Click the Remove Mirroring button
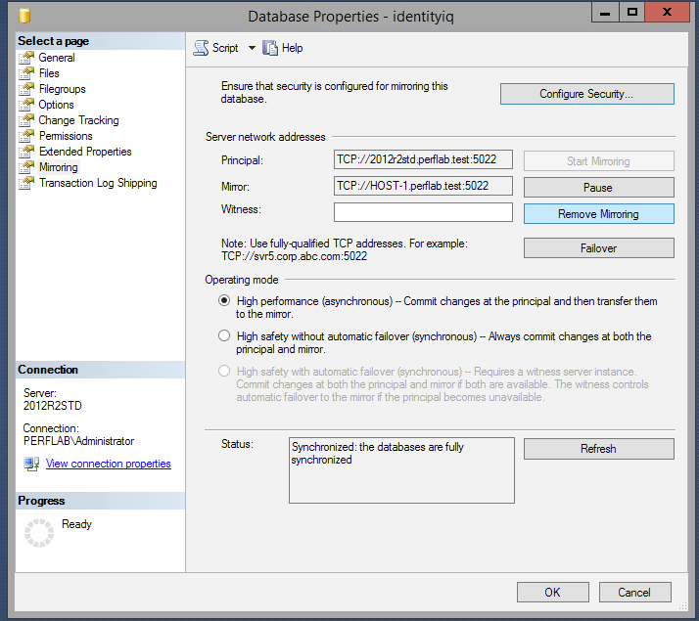This screenshot has height=621, width=699. point(598,214)
